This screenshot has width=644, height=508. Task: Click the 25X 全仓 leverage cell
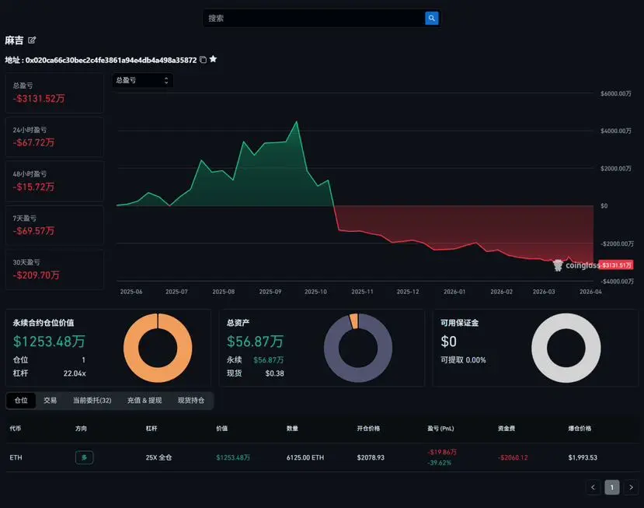tap(158, 457)
